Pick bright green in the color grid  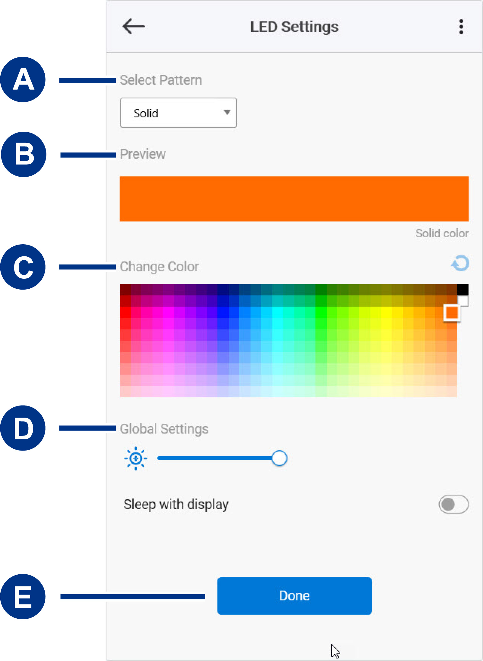point(321,312)
